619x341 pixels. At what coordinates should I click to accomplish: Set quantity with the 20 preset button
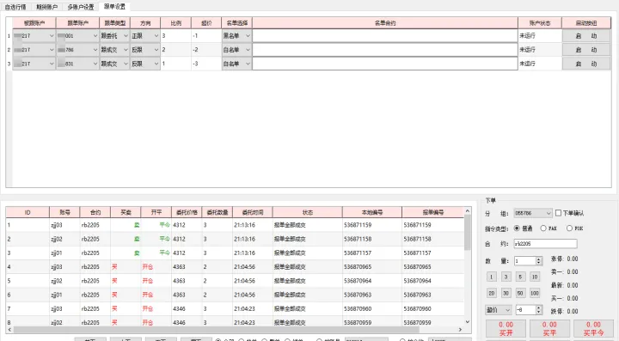point(491,293)
